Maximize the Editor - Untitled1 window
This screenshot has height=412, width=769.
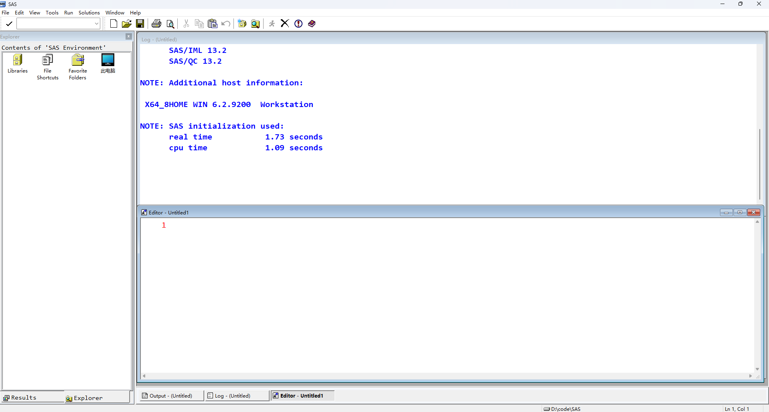pyautogui.click(x=740, y=212)
